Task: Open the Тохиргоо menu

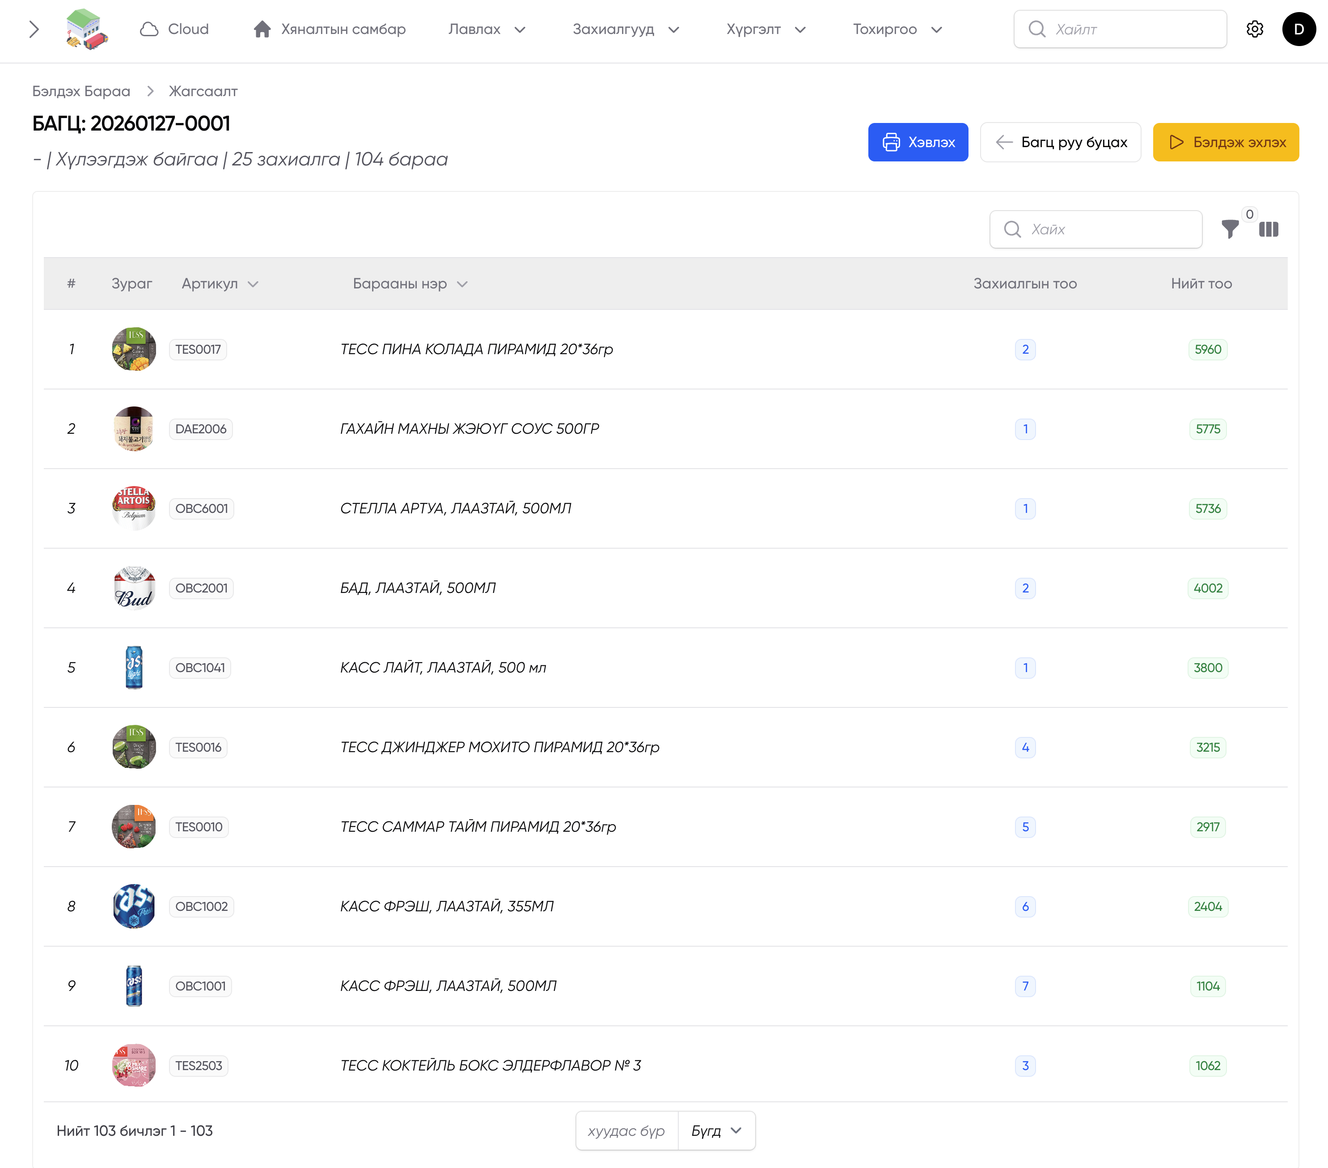Action: coord(897,29)
